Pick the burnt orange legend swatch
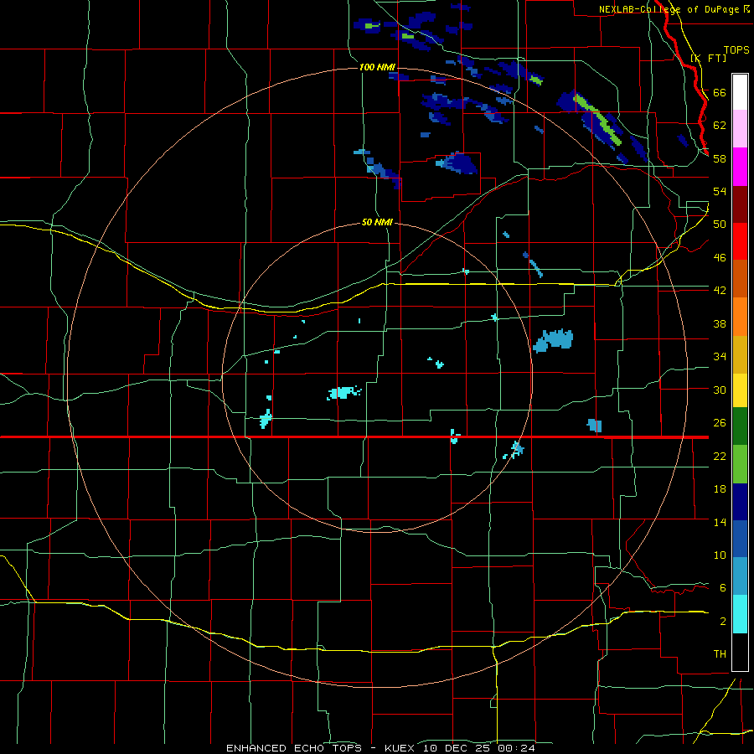 click(x=740, y=278)
